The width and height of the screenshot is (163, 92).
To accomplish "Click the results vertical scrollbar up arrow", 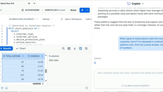I will pyautogui.click(x=46, y=55).
